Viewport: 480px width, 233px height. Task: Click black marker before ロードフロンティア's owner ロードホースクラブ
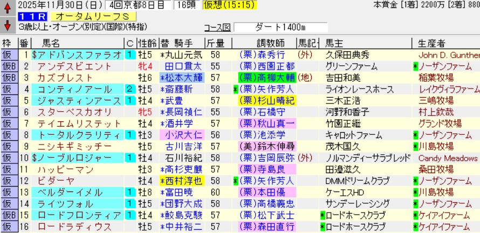coord(323,215)
